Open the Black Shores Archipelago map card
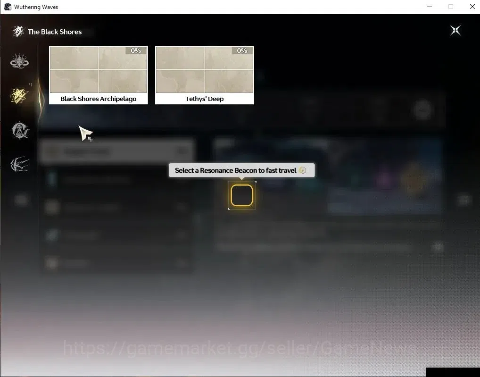This screenshot has width=480, height=377. coord(98,75)
